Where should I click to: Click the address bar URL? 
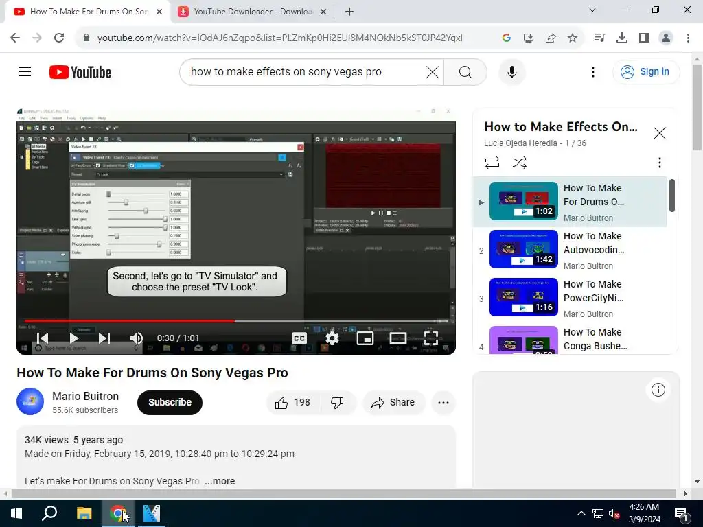point(280,38)
